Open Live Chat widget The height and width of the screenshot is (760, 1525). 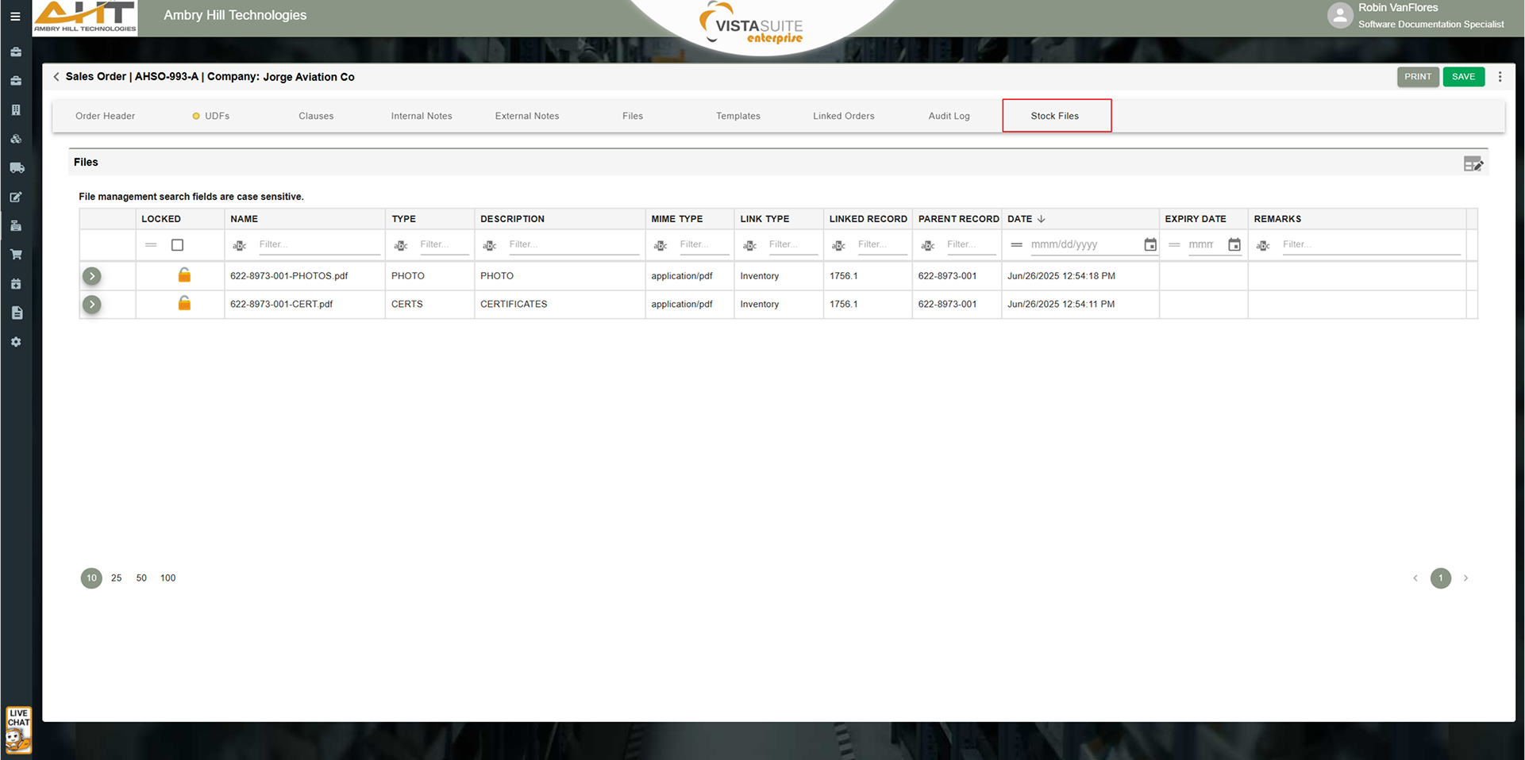(18, 729)
